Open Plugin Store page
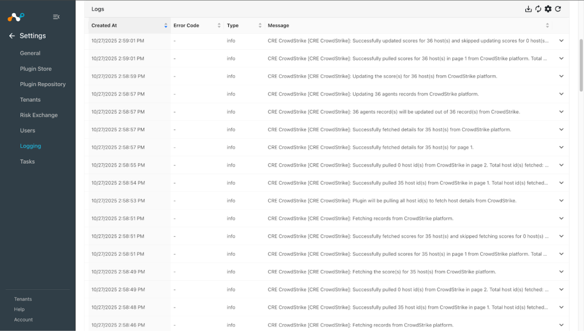Viewport: 584px width, 331px height. point(36,69)
